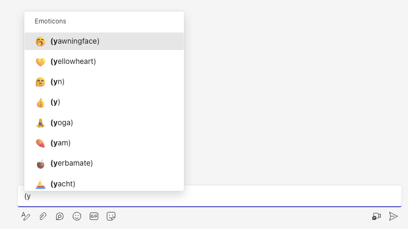Open the Sticker picker
Screen dimensions: 408x229
pyautogui.click(x=111, y=216)
